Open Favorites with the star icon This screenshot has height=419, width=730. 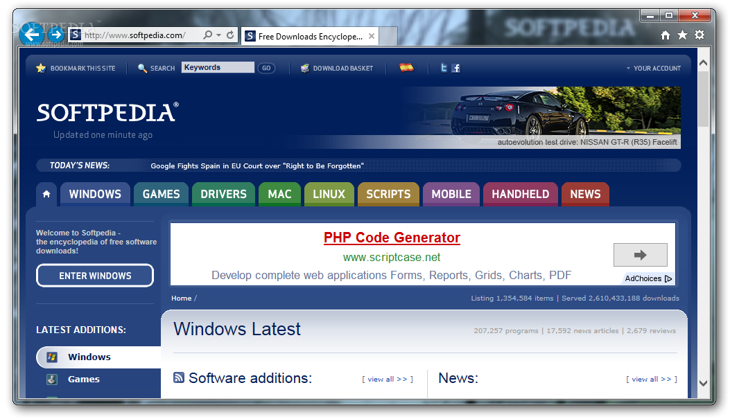[x=682, y=35]
